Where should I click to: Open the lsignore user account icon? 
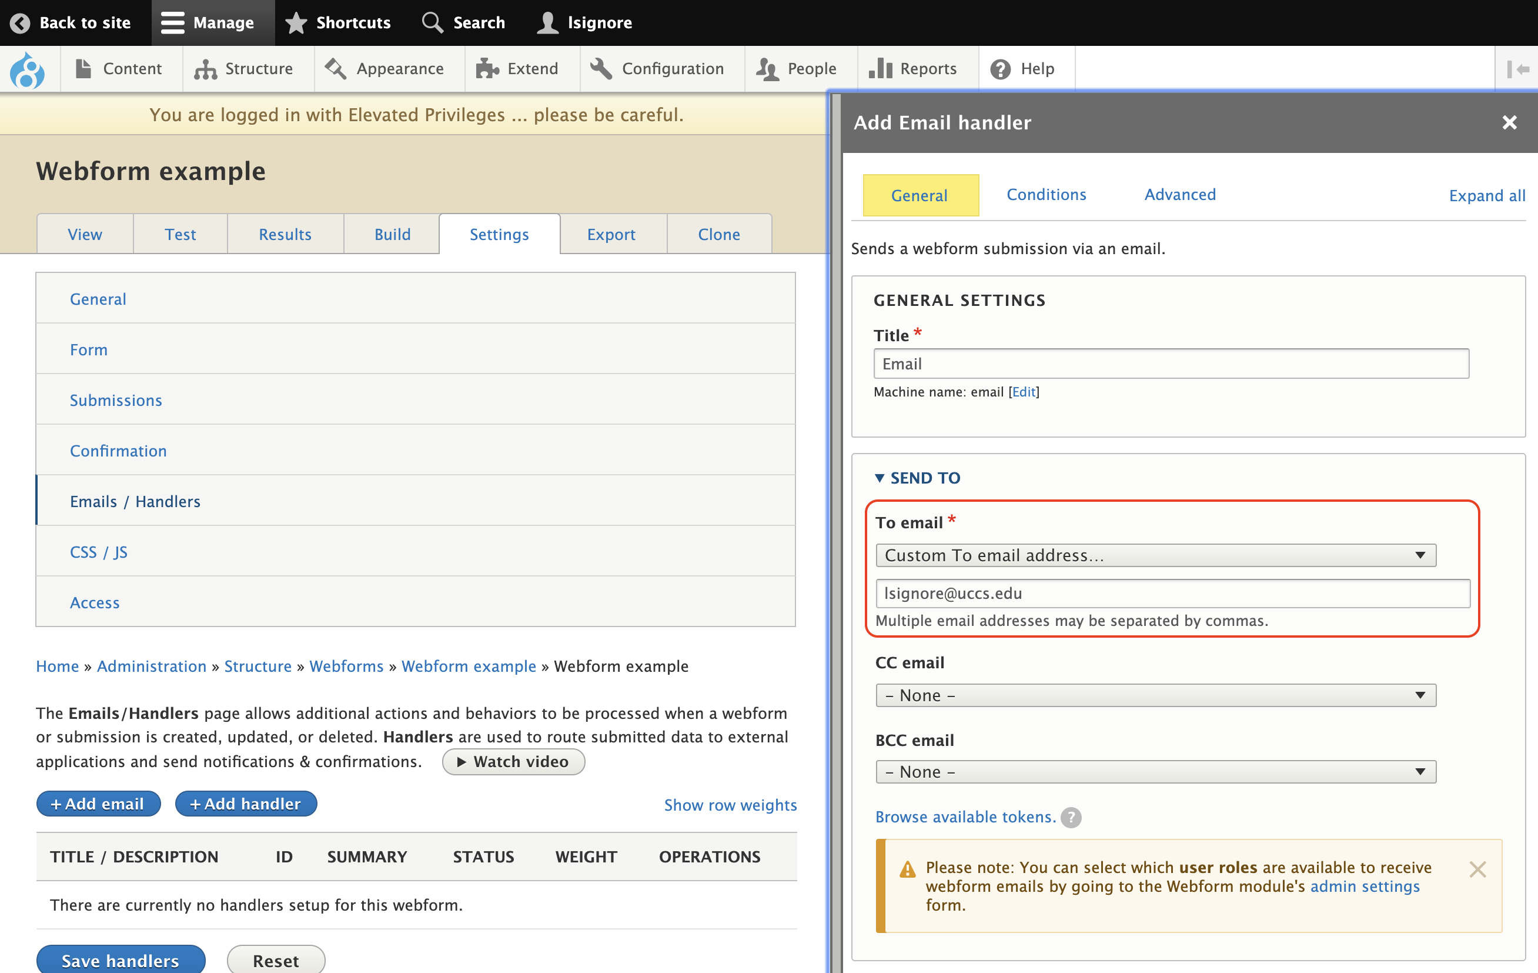pyautogui.click(x=547, y=23)
